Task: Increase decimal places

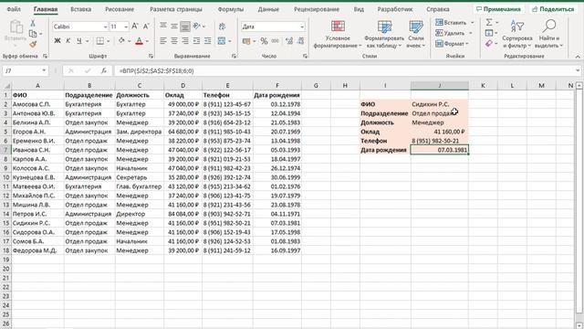Action: pos(289,40)
